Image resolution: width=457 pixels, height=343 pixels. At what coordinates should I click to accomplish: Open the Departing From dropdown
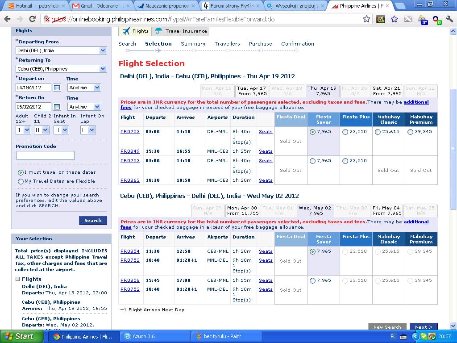coord(61,50)
